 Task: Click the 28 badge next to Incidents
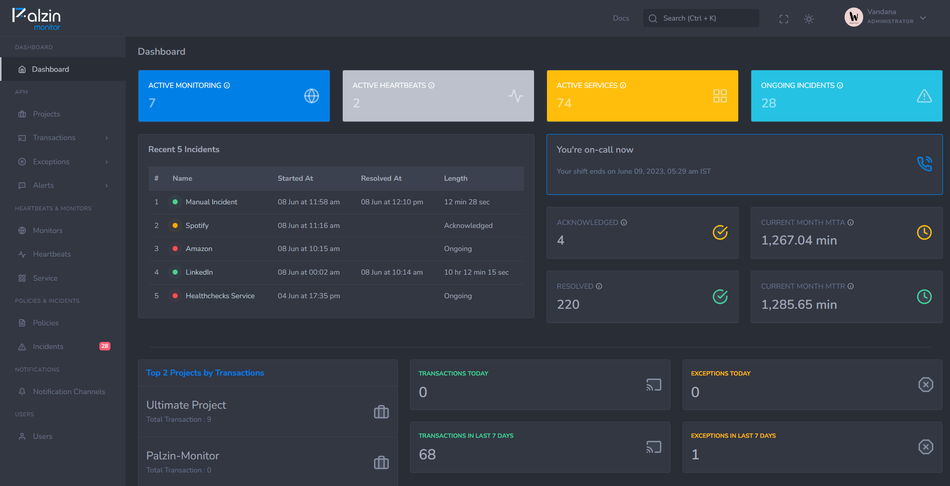[x=105, y=346]
